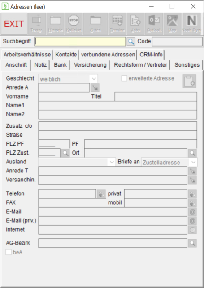Screen dimensions: 204x288
Task: Click the AG-Bezirk search magnifier icon
Action: click(192, 243)
